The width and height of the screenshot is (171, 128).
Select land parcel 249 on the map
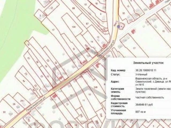tap(96, 87)
